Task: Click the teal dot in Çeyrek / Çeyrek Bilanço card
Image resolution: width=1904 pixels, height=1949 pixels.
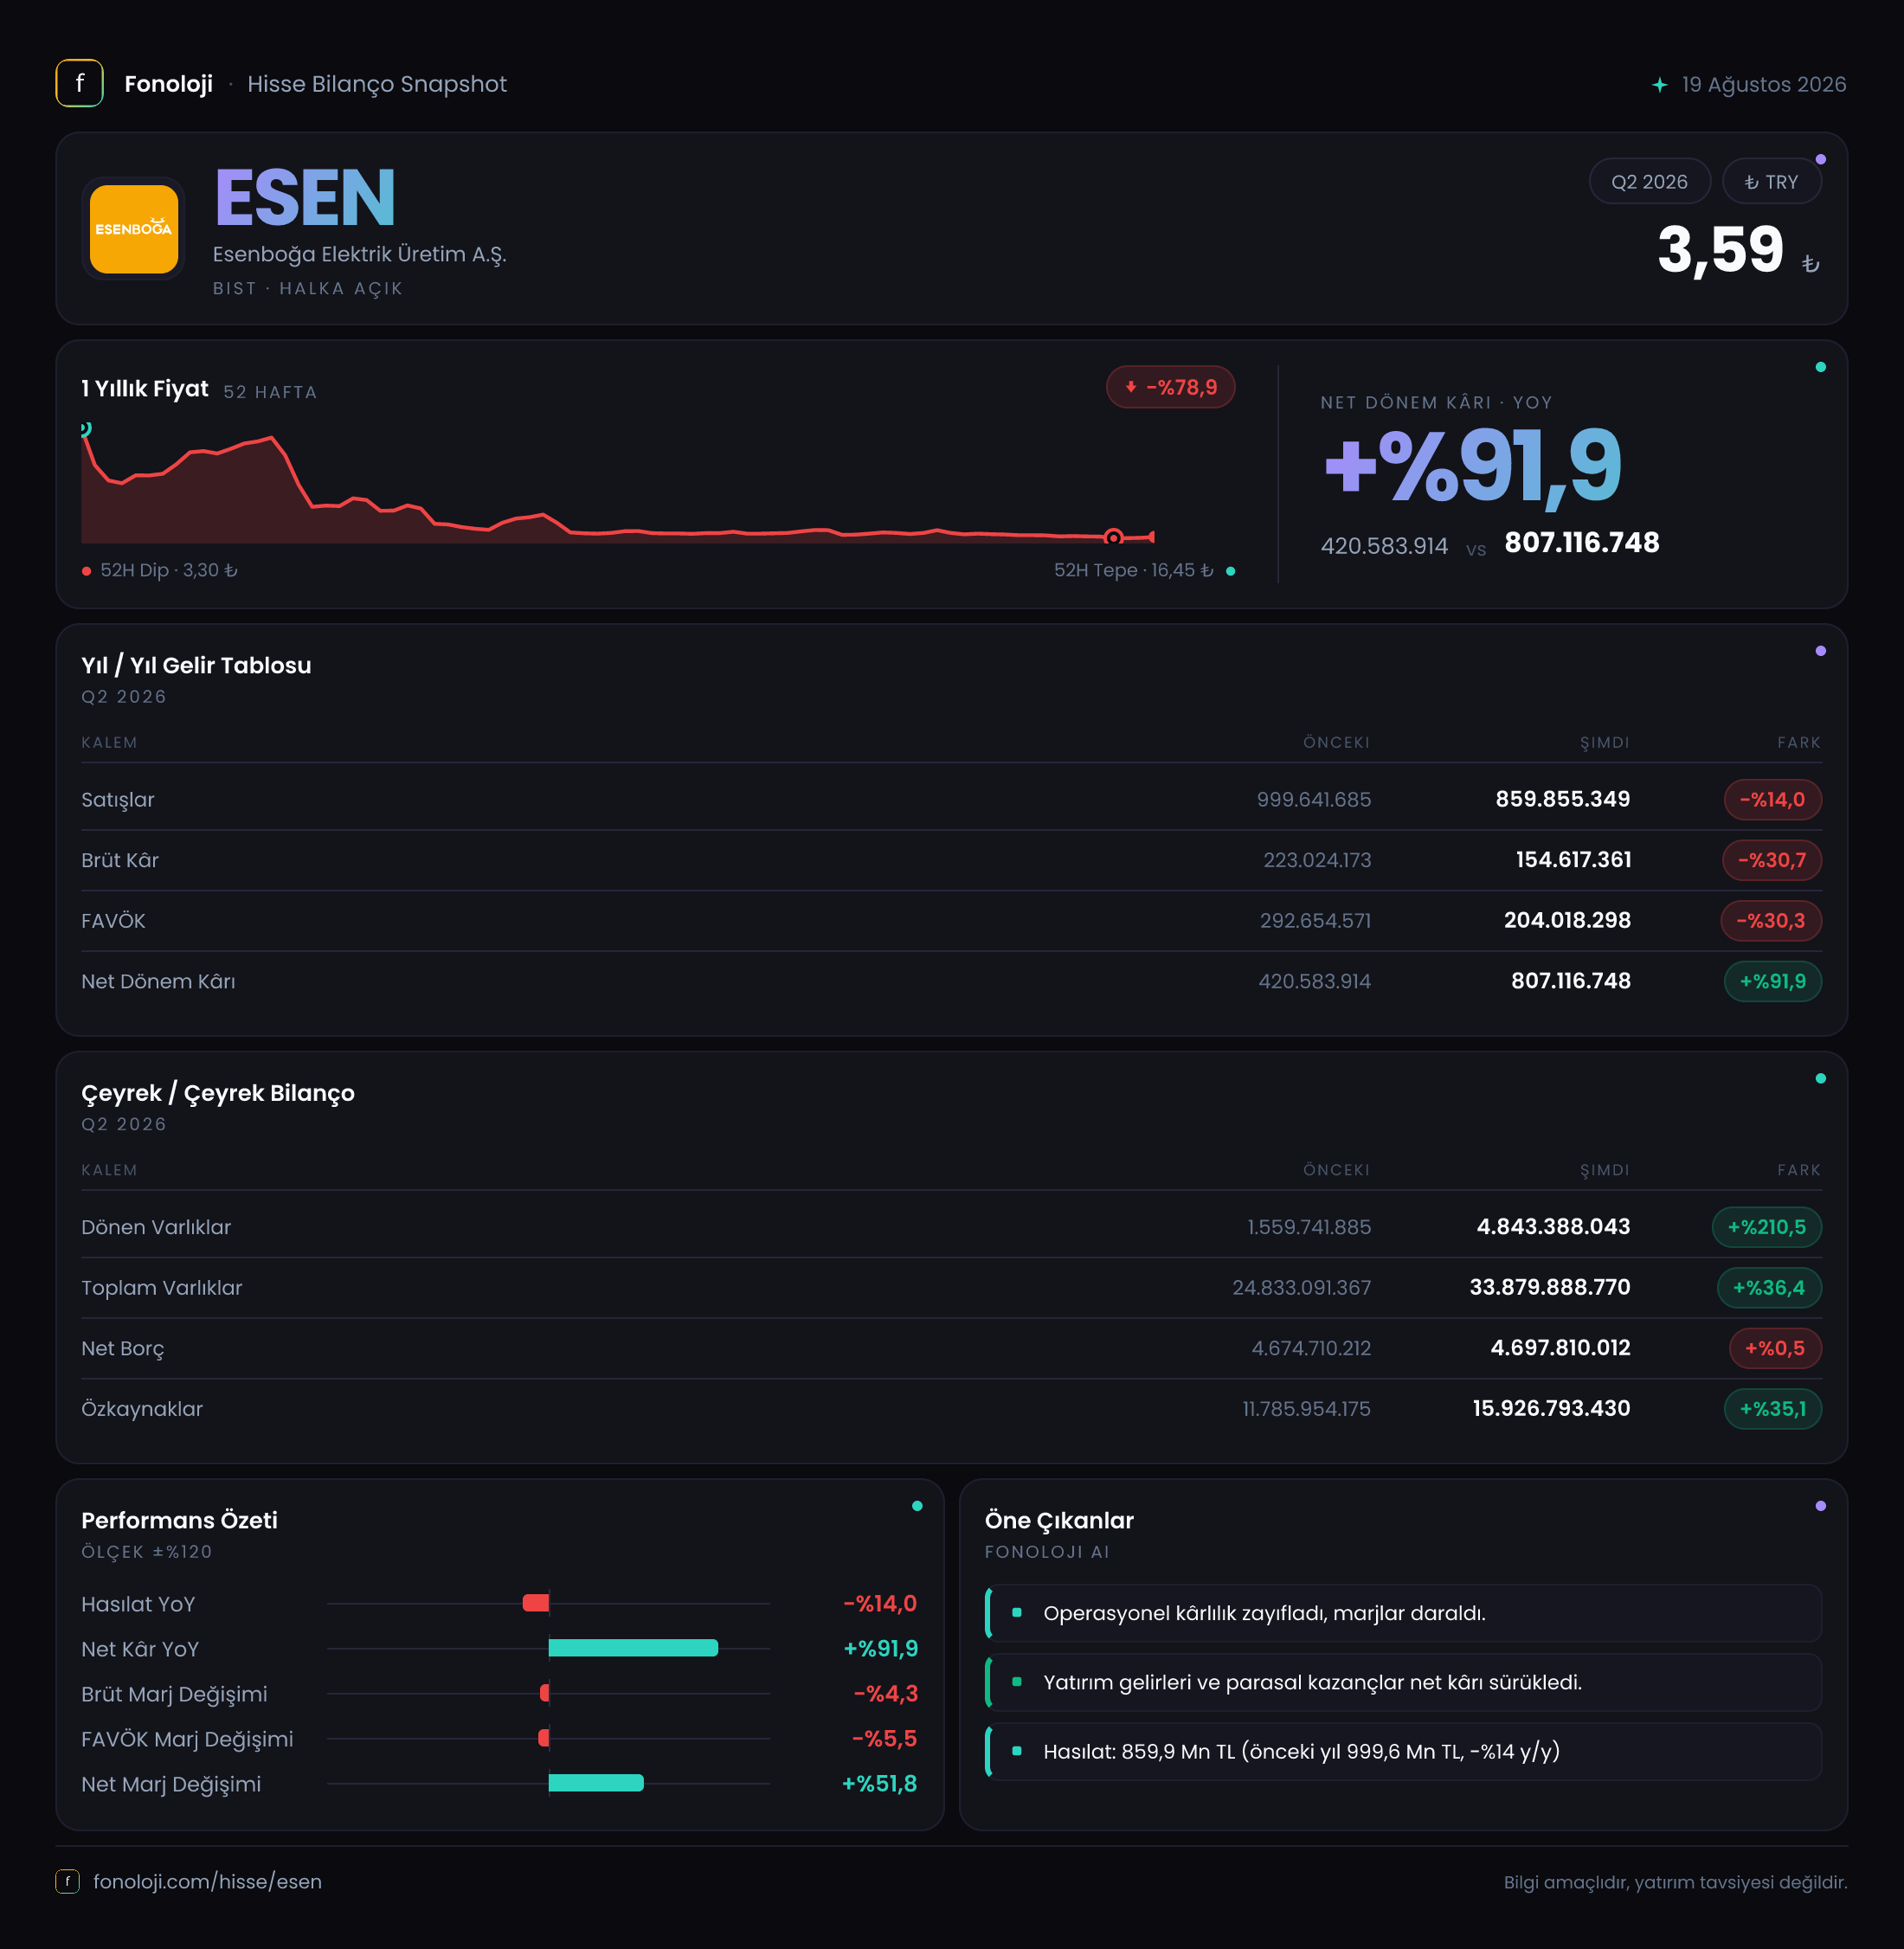Action: (x=1820, y=1078)
